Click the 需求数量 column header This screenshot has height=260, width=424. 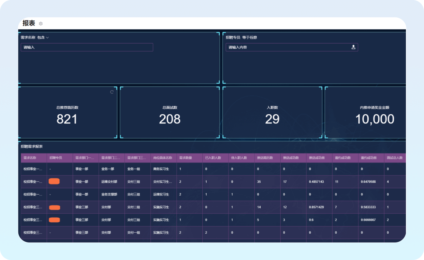186,158
